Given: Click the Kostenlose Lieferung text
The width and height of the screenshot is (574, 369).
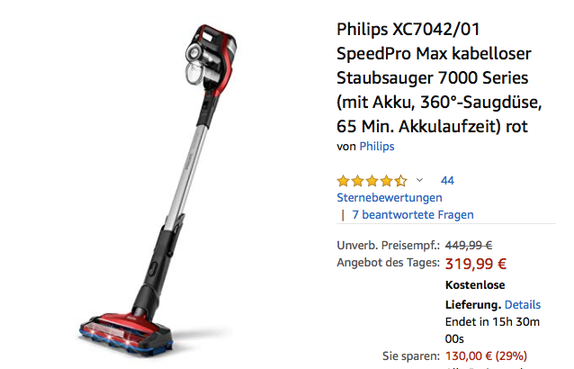Looking at the screenshot, I should (475, 294).
